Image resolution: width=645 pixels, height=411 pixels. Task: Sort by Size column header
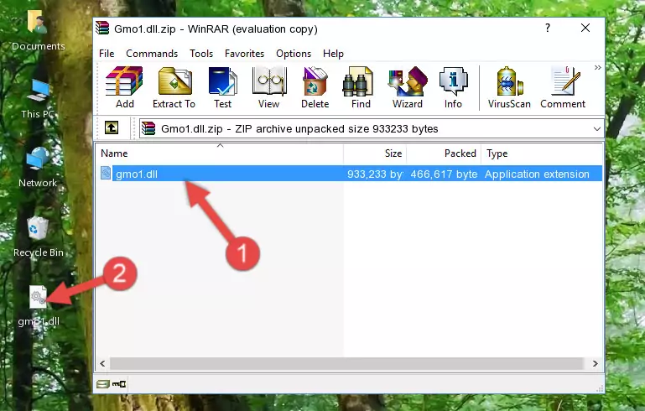pos(375,153)
